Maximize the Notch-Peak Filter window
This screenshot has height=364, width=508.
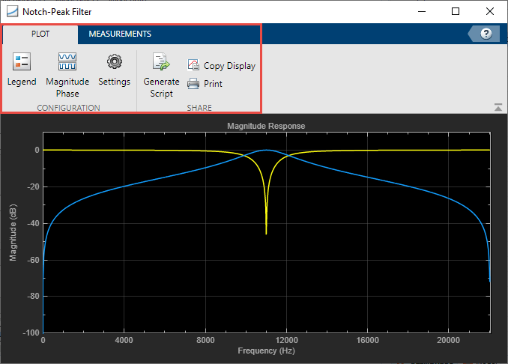(456, 12)
